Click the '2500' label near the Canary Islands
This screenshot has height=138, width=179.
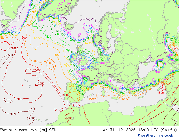point(32,118)
